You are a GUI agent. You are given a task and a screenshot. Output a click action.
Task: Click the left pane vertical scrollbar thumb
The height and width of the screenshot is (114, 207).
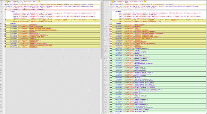click(x=101, y=30)
